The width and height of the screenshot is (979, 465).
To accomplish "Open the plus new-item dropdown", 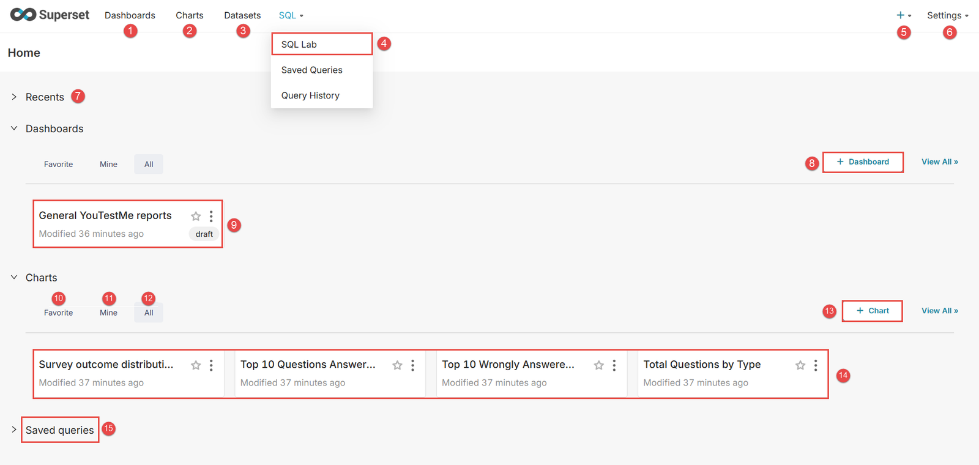I will [x=903, y=15].
